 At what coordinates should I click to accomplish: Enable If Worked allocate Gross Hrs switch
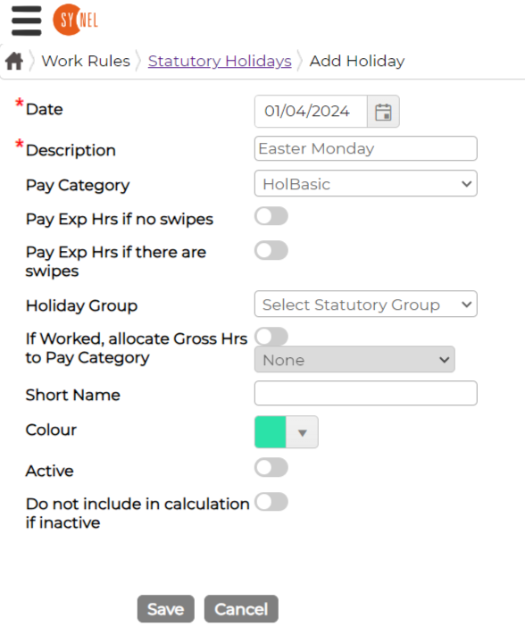(271, 337)
